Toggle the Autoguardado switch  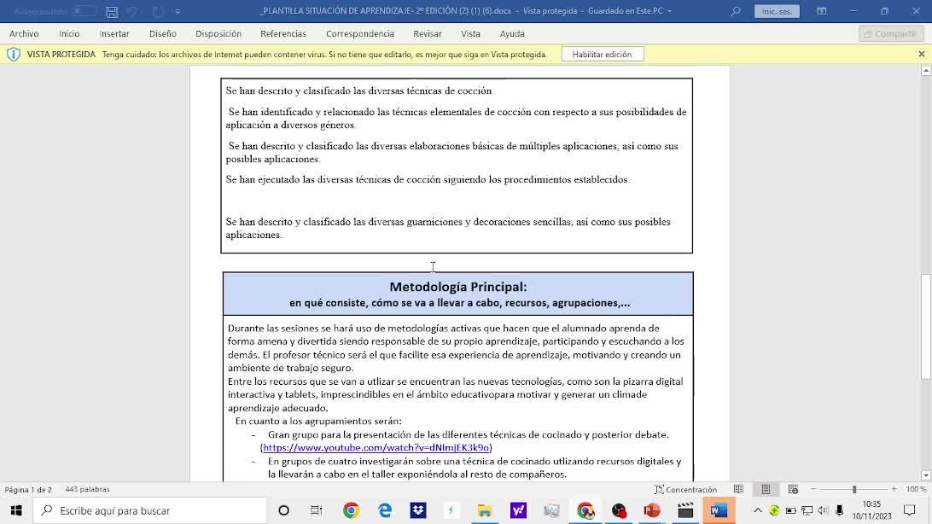point(84,11)
